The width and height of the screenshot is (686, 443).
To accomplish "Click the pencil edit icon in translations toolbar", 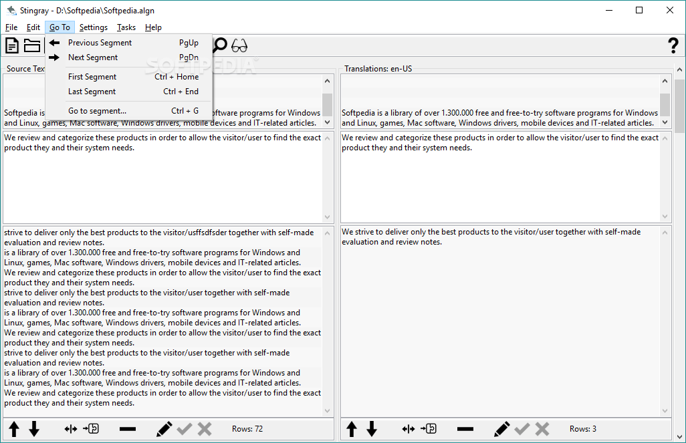I will tap(502, 429).
